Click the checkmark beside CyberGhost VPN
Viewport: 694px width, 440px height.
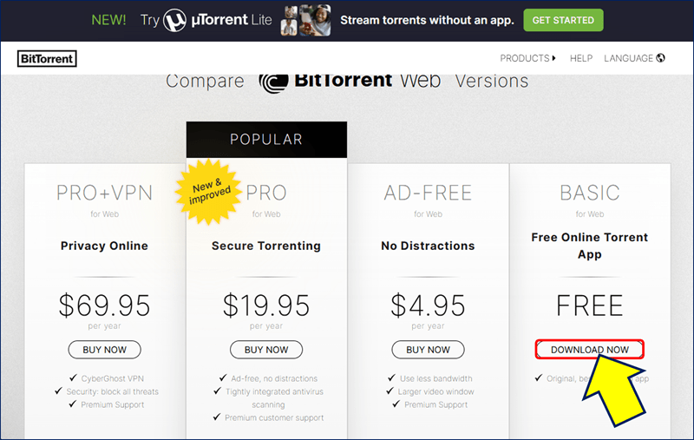pyautogui.click(x=73, y=378)
